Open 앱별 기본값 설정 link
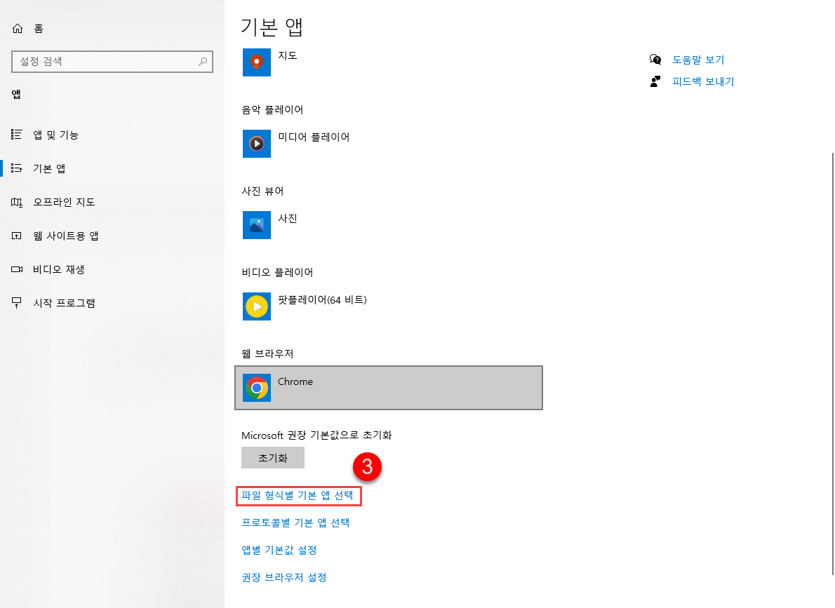The image size is (835, 608). 279,550
